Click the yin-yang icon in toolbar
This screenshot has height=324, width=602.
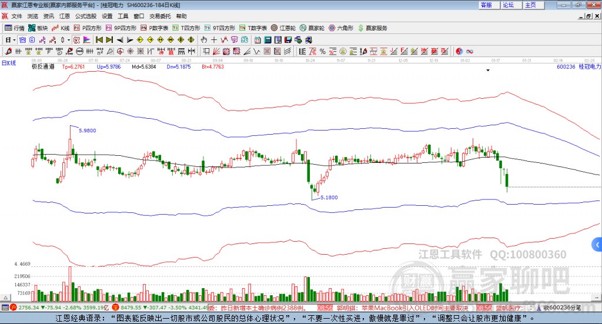pos(459,51)
